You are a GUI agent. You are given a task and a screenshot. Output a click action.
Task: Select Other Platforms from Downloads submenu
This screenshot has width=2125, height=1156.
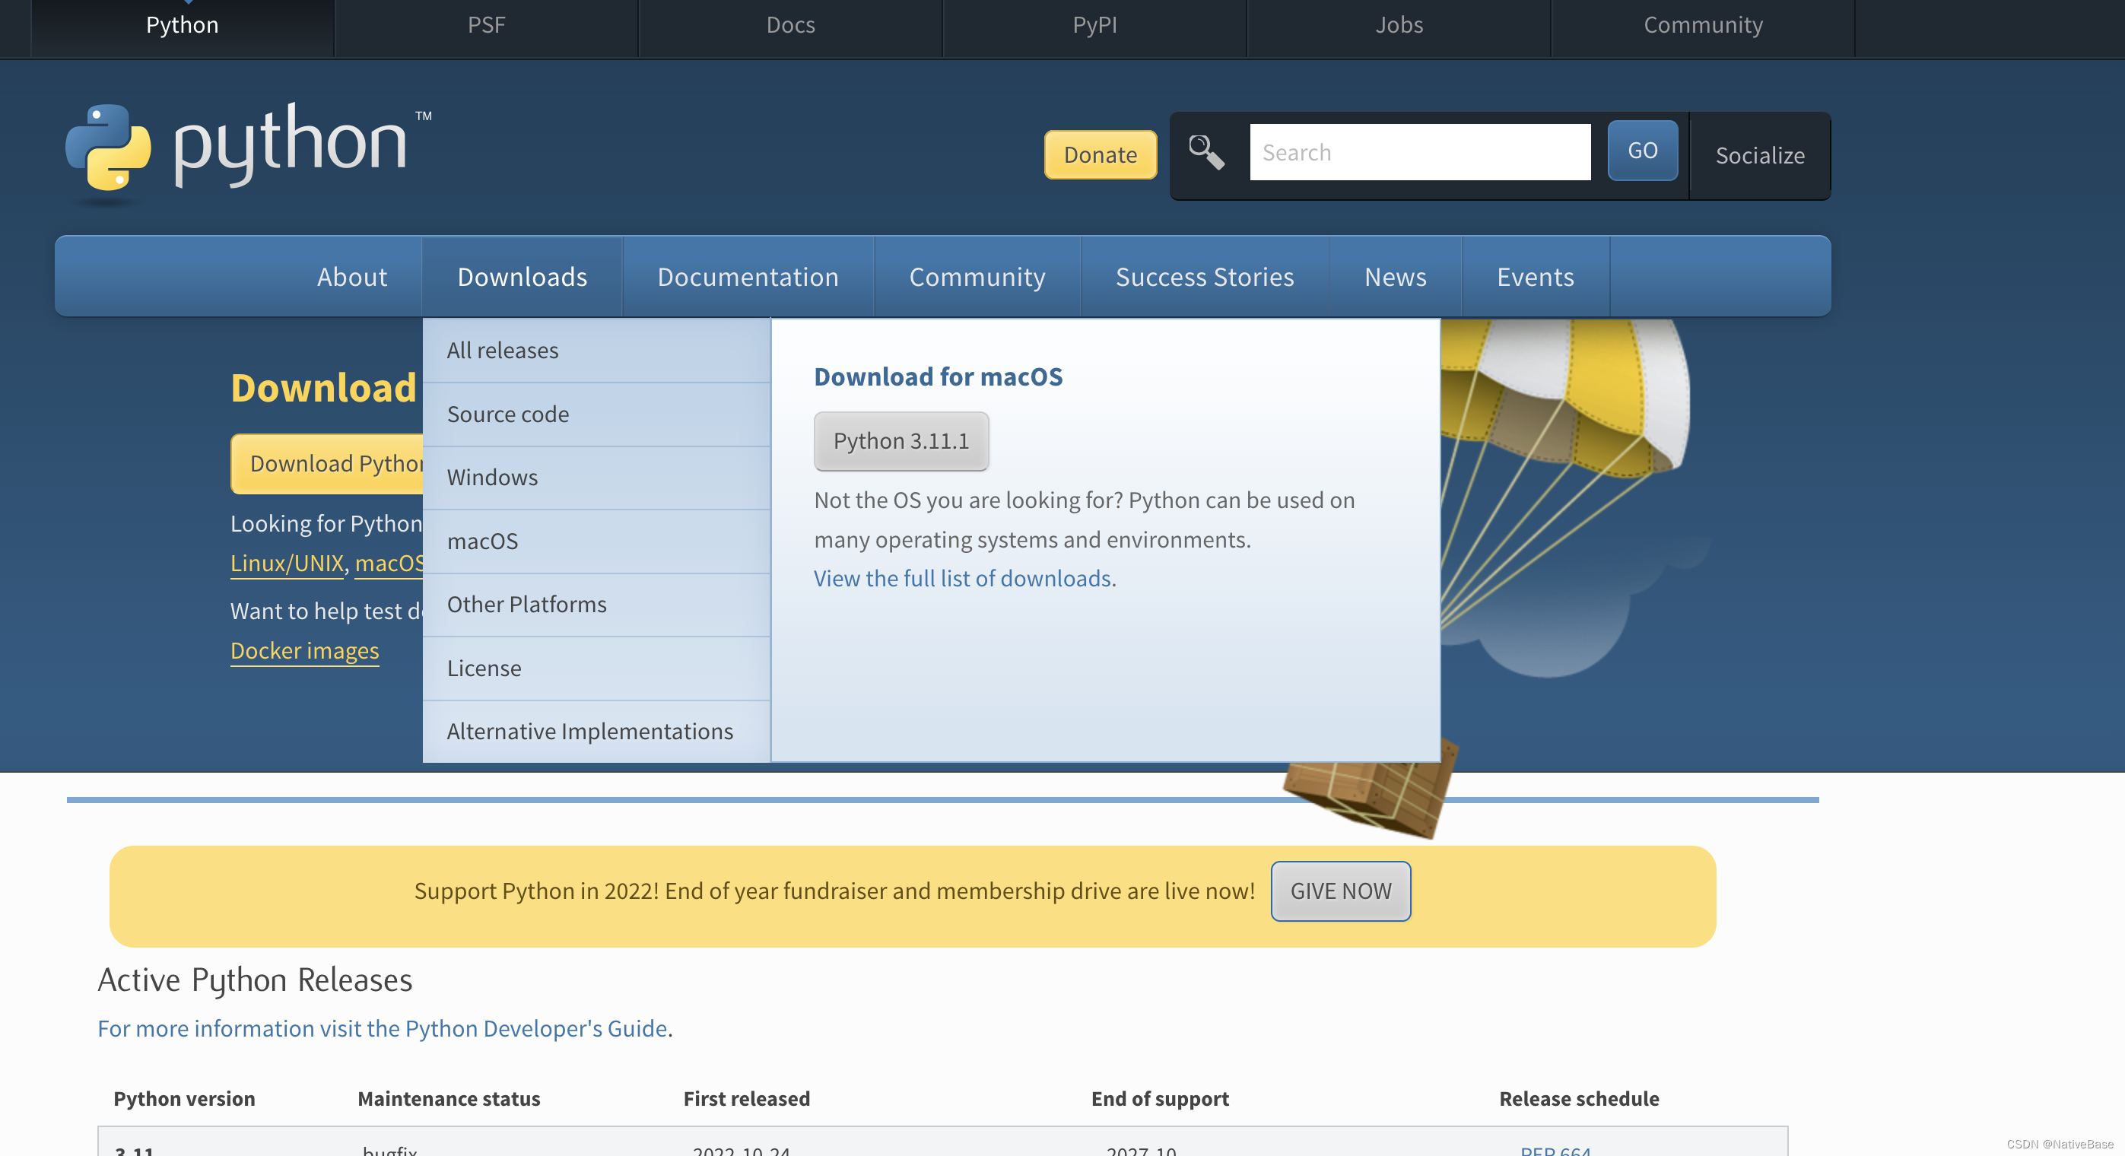pyautogui.click(x=596, y=605)
